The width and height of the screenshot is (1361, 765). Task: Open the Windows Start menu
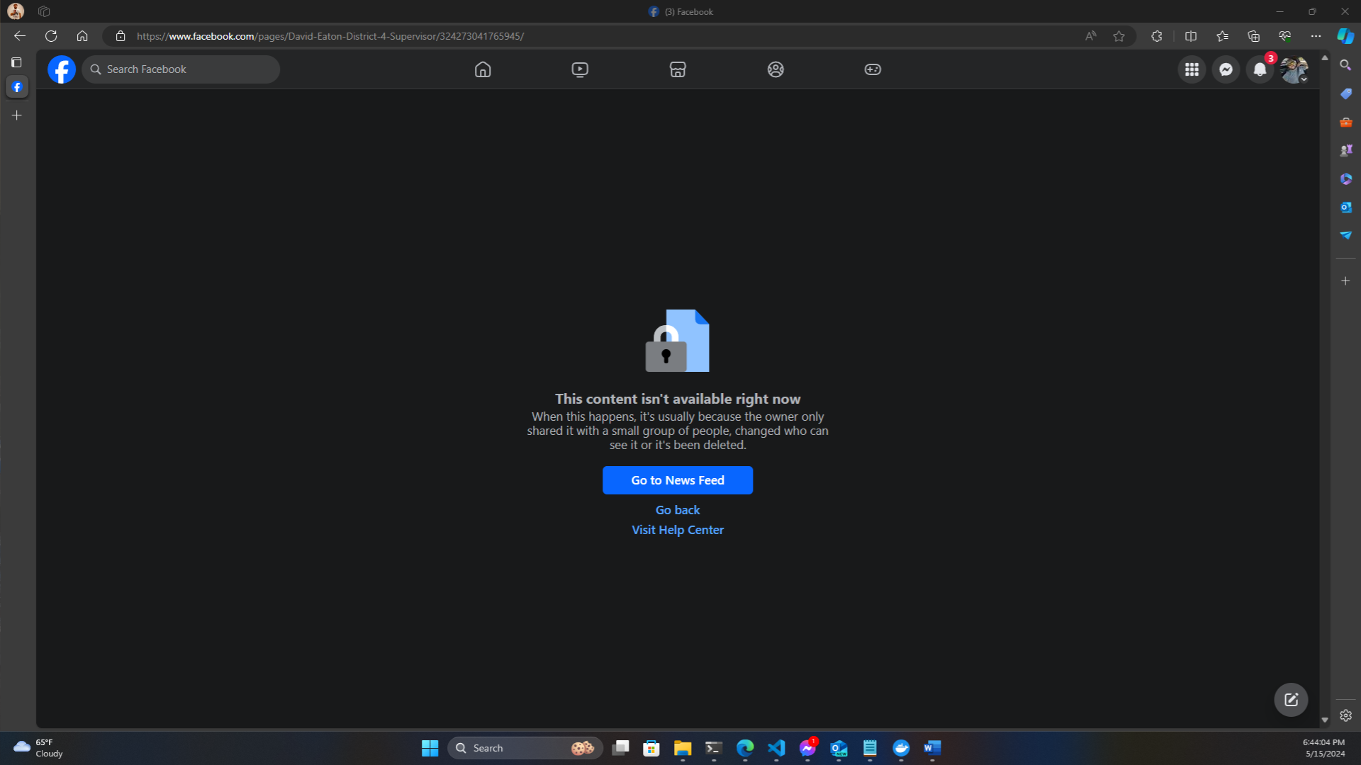[430, 748]
